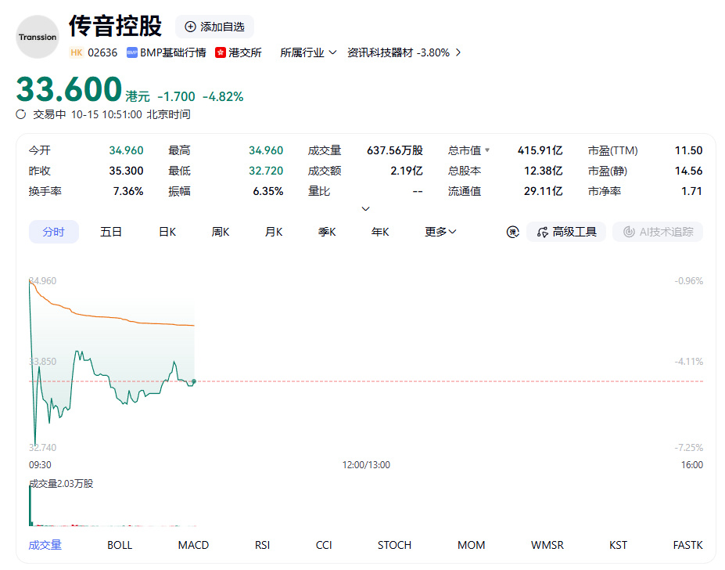Image resolution: width=725 pixels, height=570 pixels.
Task: Click the 市净率 value 1.71
Action: (691, 191)
